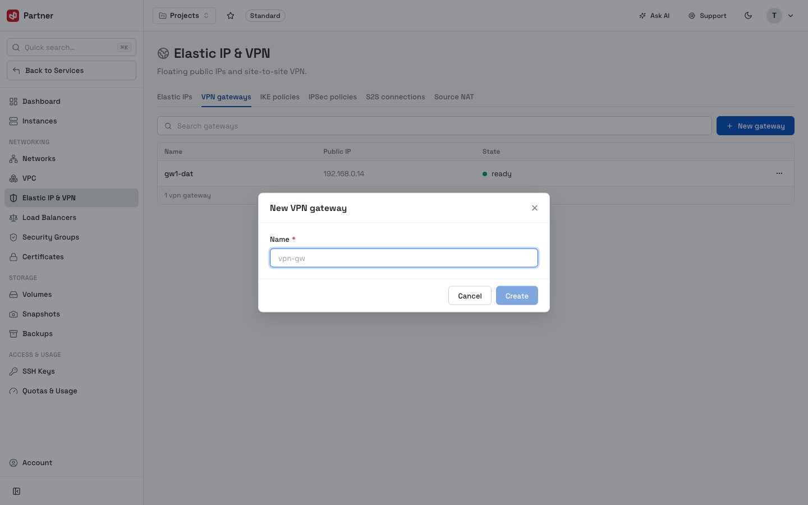Viewport: 808px width, 505px height.
Task: Favorite the project with the star icon
Action: pos(231,16)
